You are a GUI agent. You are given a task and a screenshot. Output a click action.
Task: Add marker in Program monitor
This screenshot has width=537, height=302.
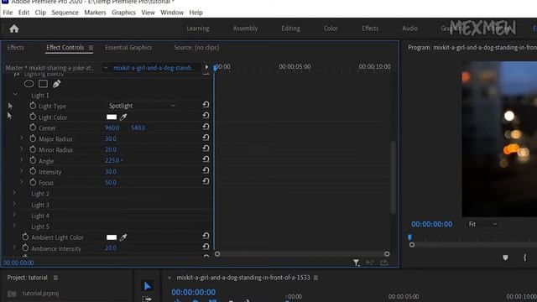point(505,258)
